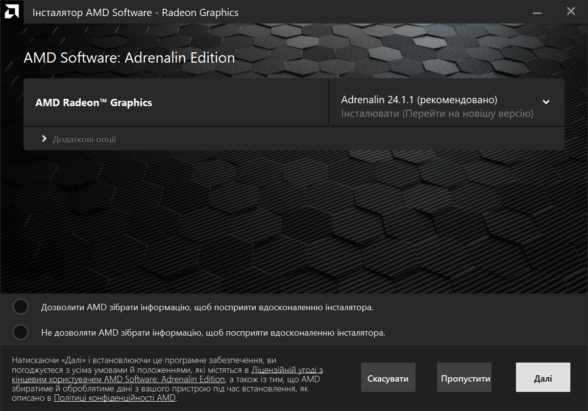Click 'Adrenalin 24.1.1 (рекомендовано)' text

click(419, 100)
